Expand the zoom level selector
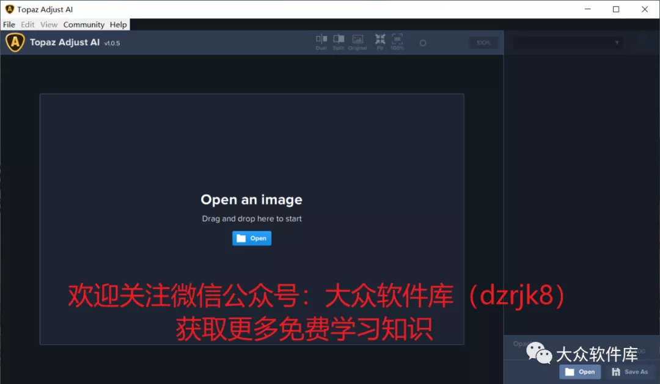Viewport: 660px width, 384px height. click(483, 42)
